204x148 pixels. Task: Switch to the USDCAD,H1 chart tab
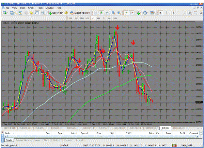[179, 128]
